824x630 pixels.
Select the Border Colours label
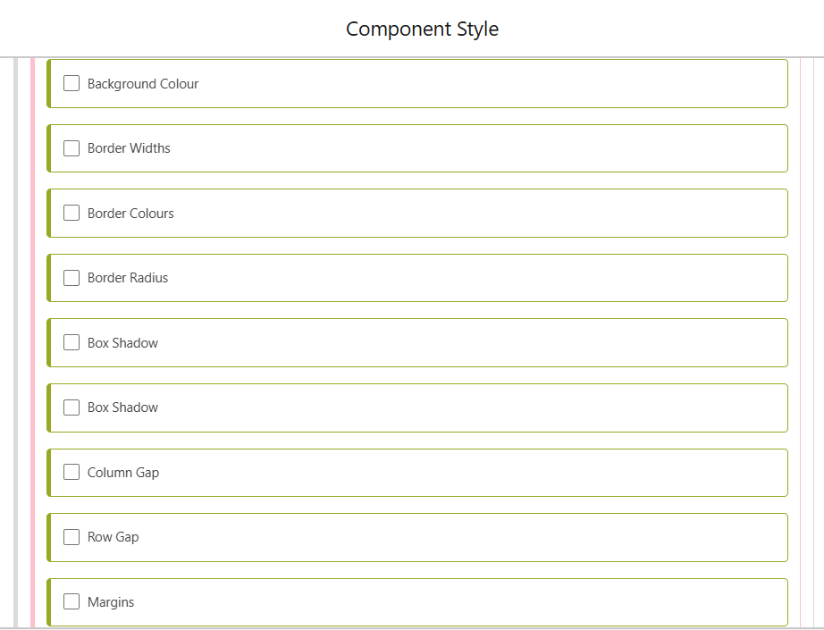pyautogui.click(x=130, y=214)
